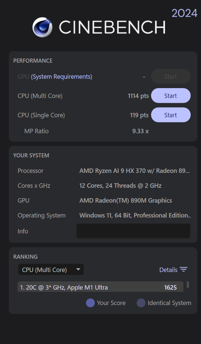
Task: Click the disabled GPU Start button
Action: [x=171, y=76]
